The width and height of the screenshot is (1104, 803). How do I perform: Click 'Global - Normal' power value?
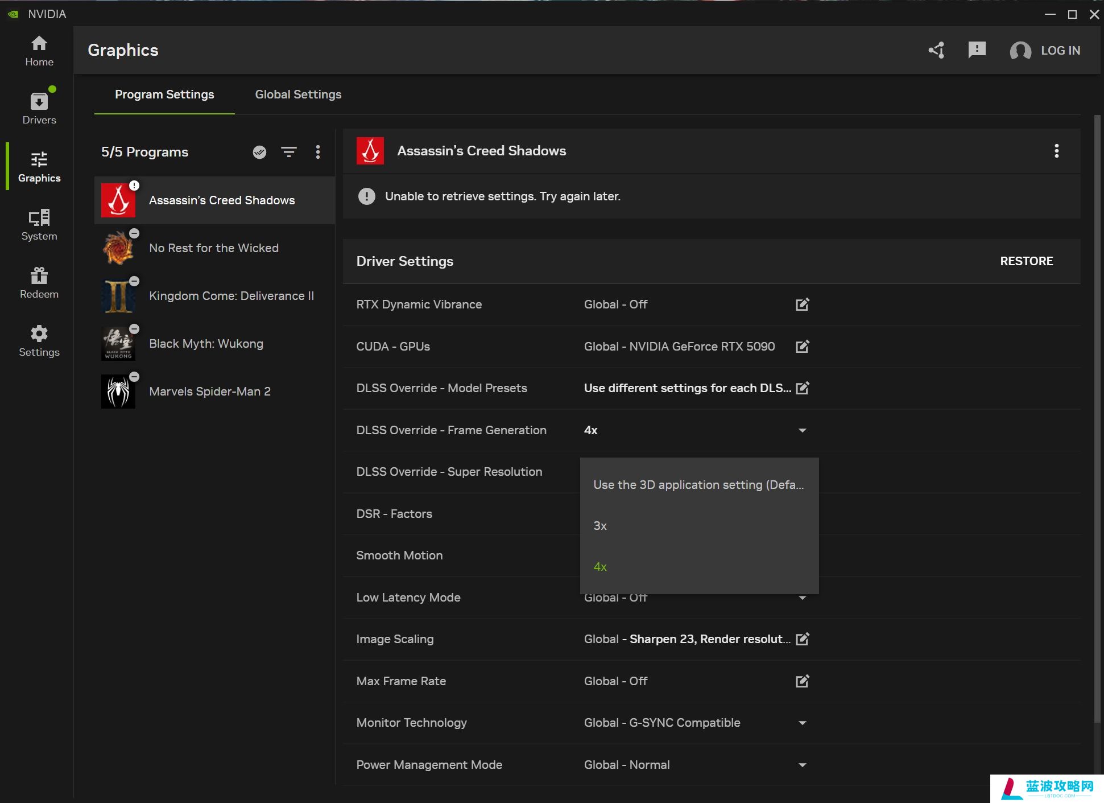coord(627,765)
